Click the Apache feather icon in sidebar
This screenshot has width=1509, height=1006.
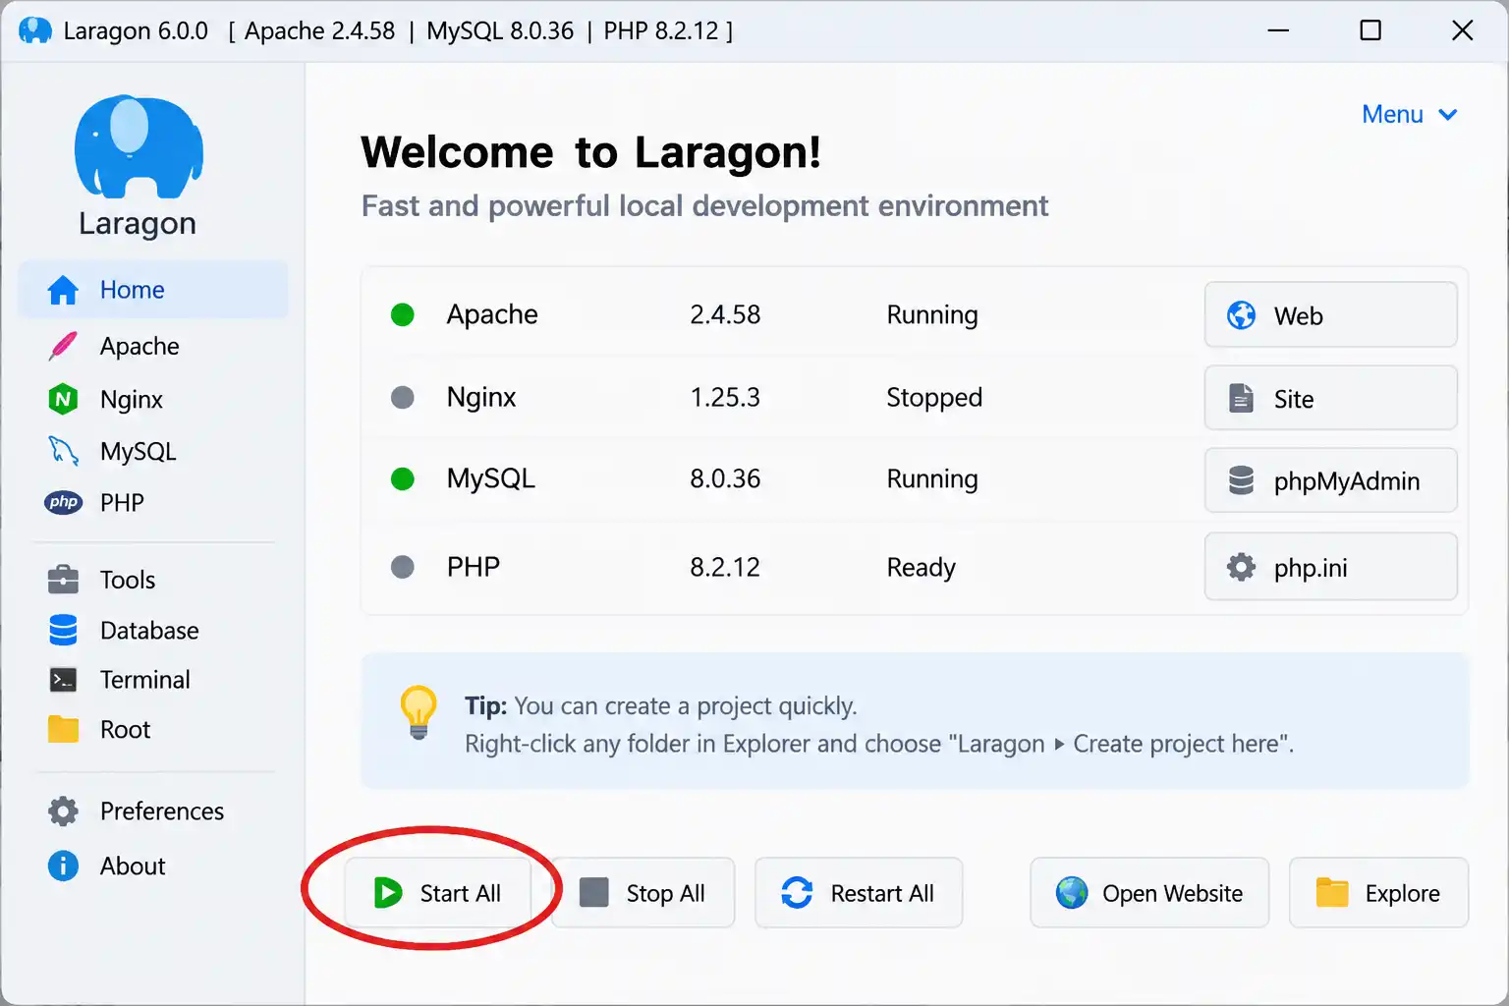coord(63,346)
